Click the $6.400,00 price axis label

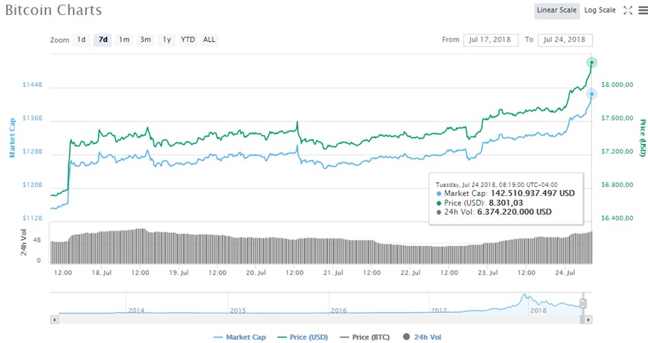point(617,218)
